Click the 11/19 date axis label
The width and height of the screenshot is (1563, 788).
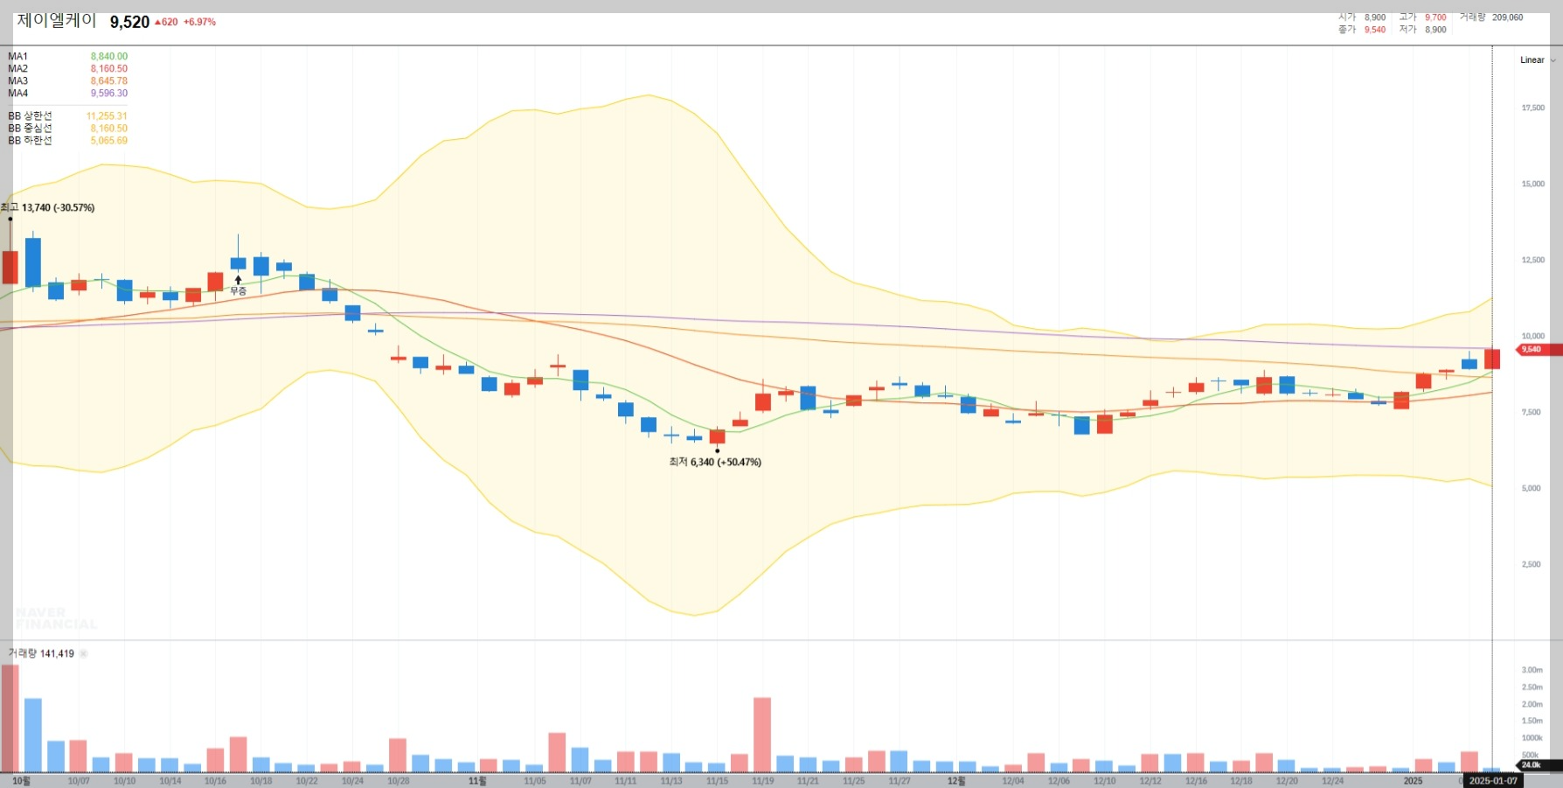click(762, 781)
